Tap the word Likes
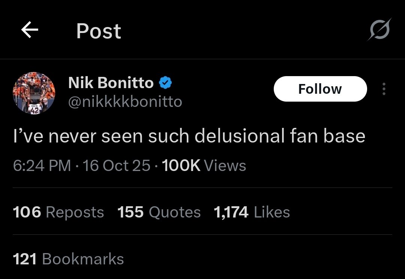 pos(272,212)
